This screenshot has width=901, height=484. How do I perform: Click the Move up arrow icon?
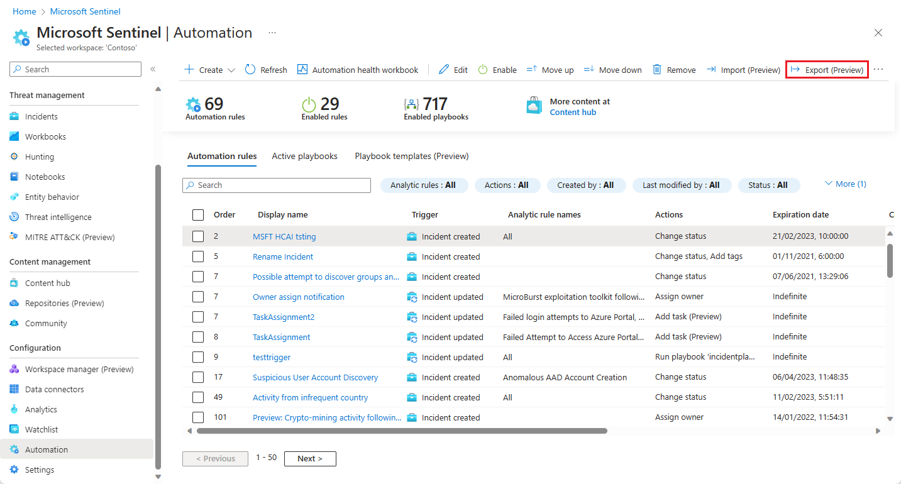point(531,70)
